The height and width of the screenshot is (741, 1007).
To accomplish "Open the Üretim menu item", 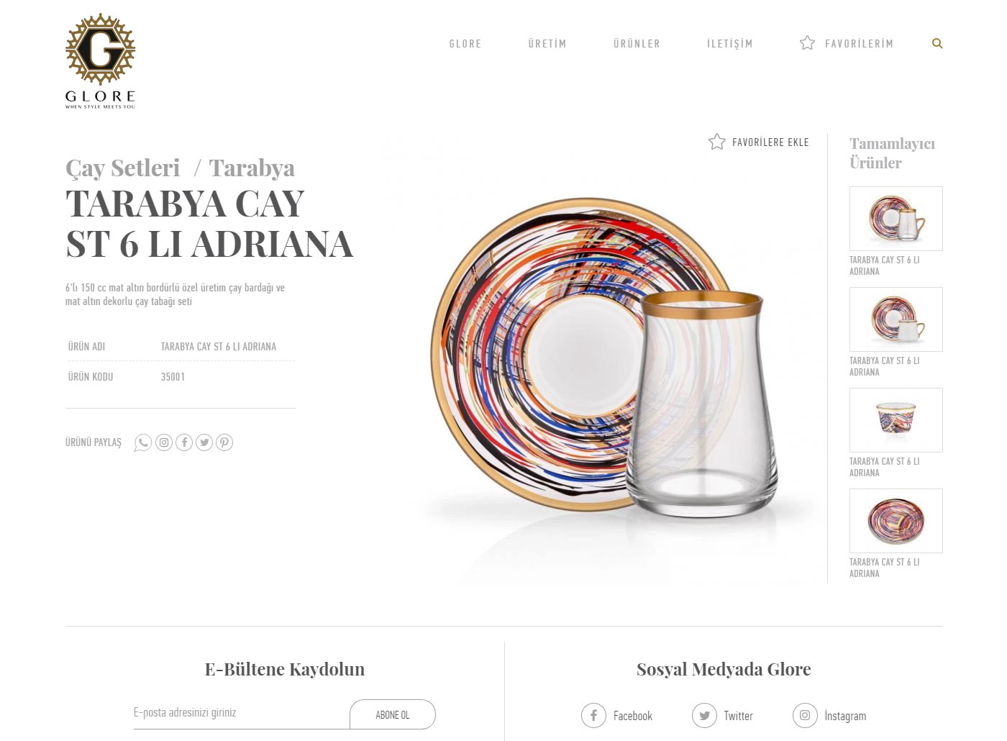I will 547,44.
